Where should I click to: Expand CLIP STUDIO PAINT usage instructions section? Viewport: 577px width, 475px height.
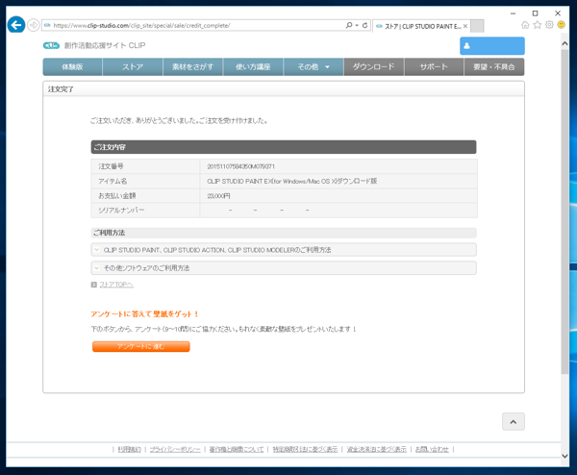(284, 250)
